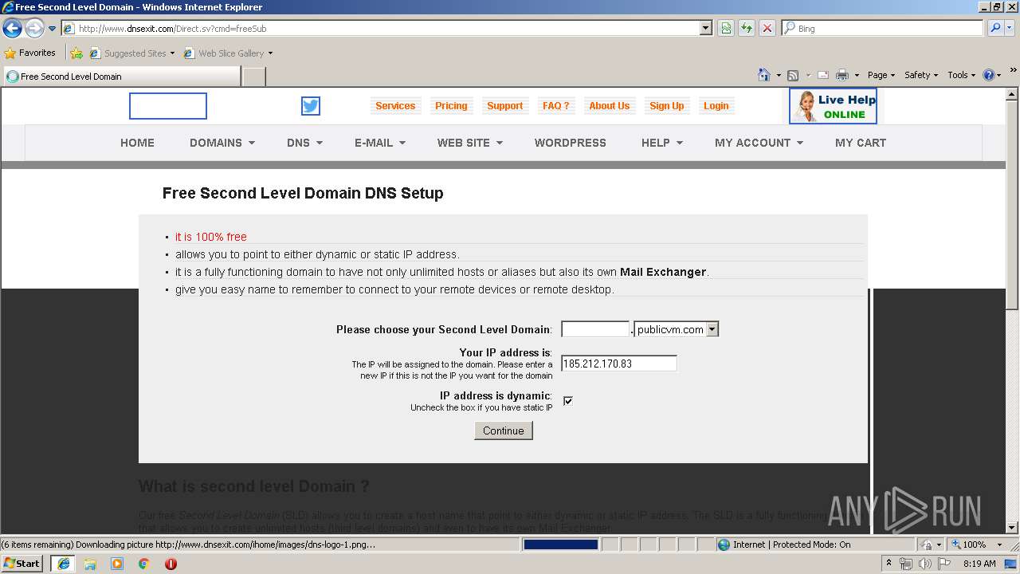Click the Continue button
The image size is (1020, 574).
click(x=504, y=431)
